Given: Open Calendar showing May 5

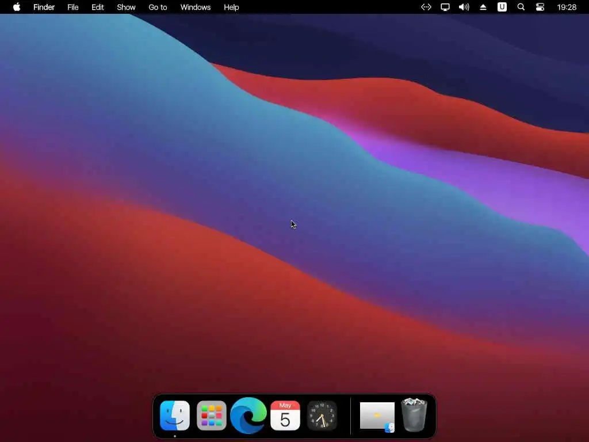Looking at the screenshot, I should (285, 416).
